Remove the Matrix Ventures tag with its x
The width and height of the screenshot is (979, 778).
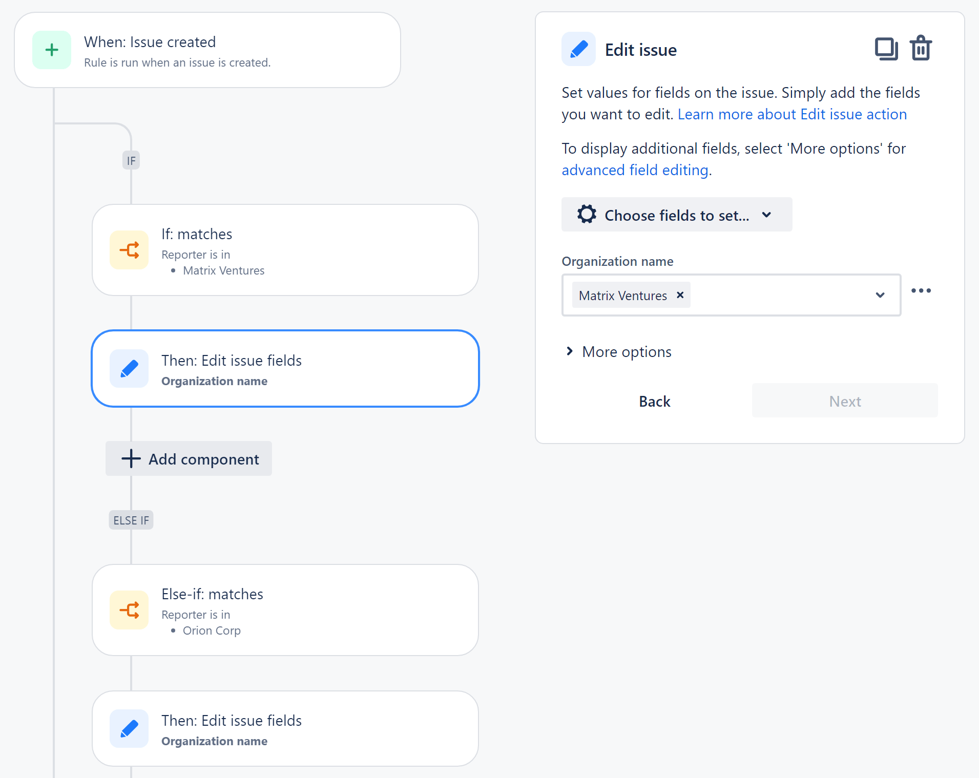[x=680, y=295]
